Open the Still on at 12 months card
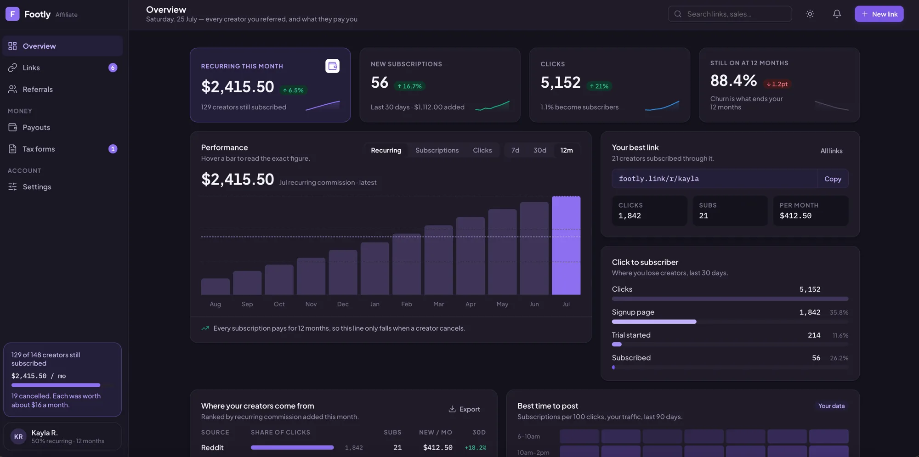919x457 pixels. click(x=779, y=85)
